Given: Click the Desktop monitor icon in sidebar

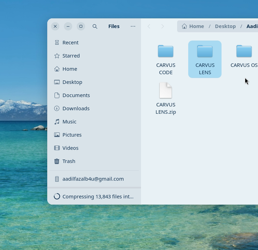Looking at the screenshot, I should 57,82.
